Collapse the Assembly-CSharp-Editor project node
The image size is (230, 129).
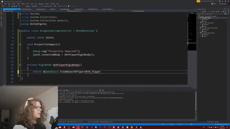point(199,23)
